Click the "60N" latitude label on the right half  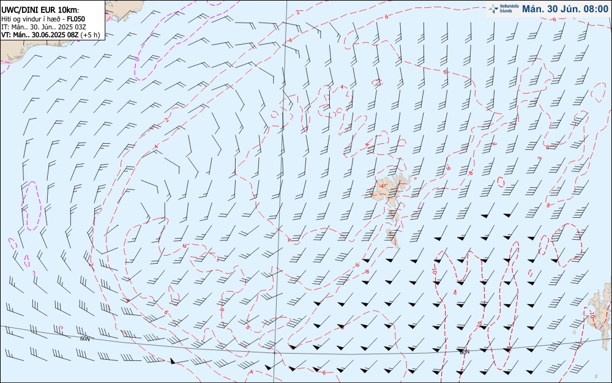[465, 352]
